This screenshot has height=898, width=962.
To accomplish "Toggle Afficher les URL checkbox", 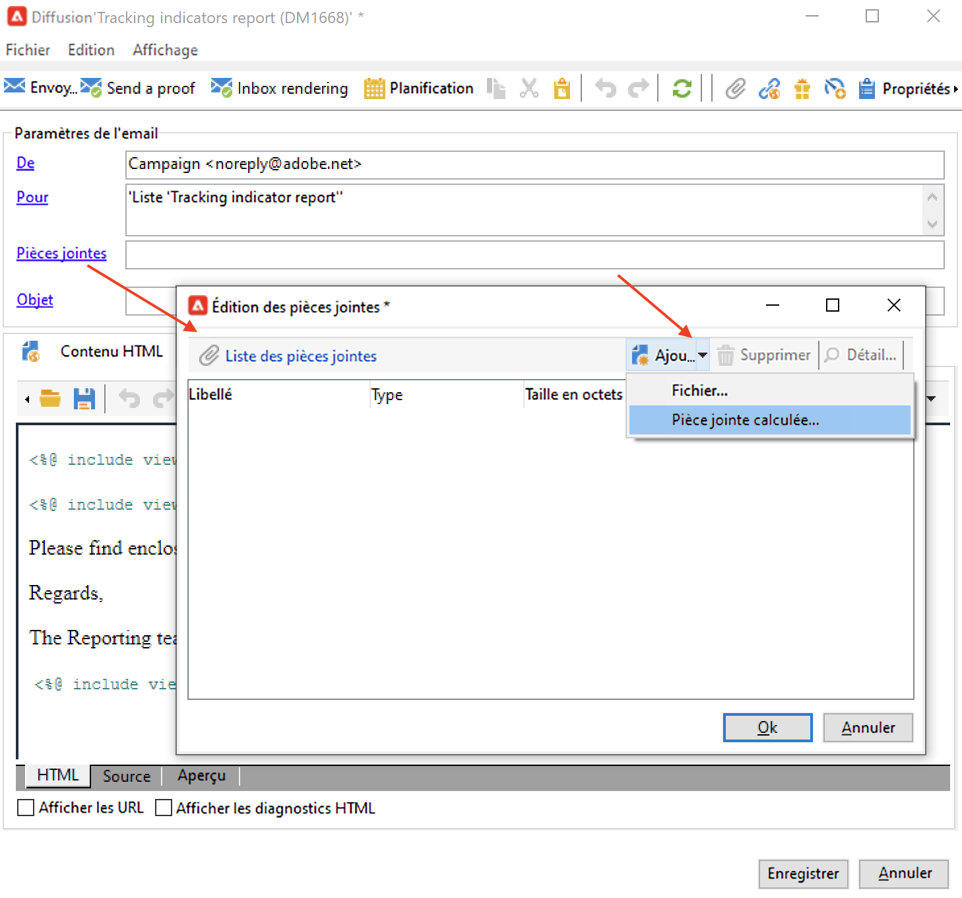I will coord(26,808).
